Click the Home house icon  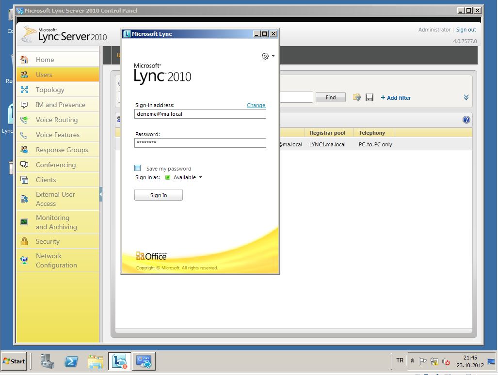[24, 59]
